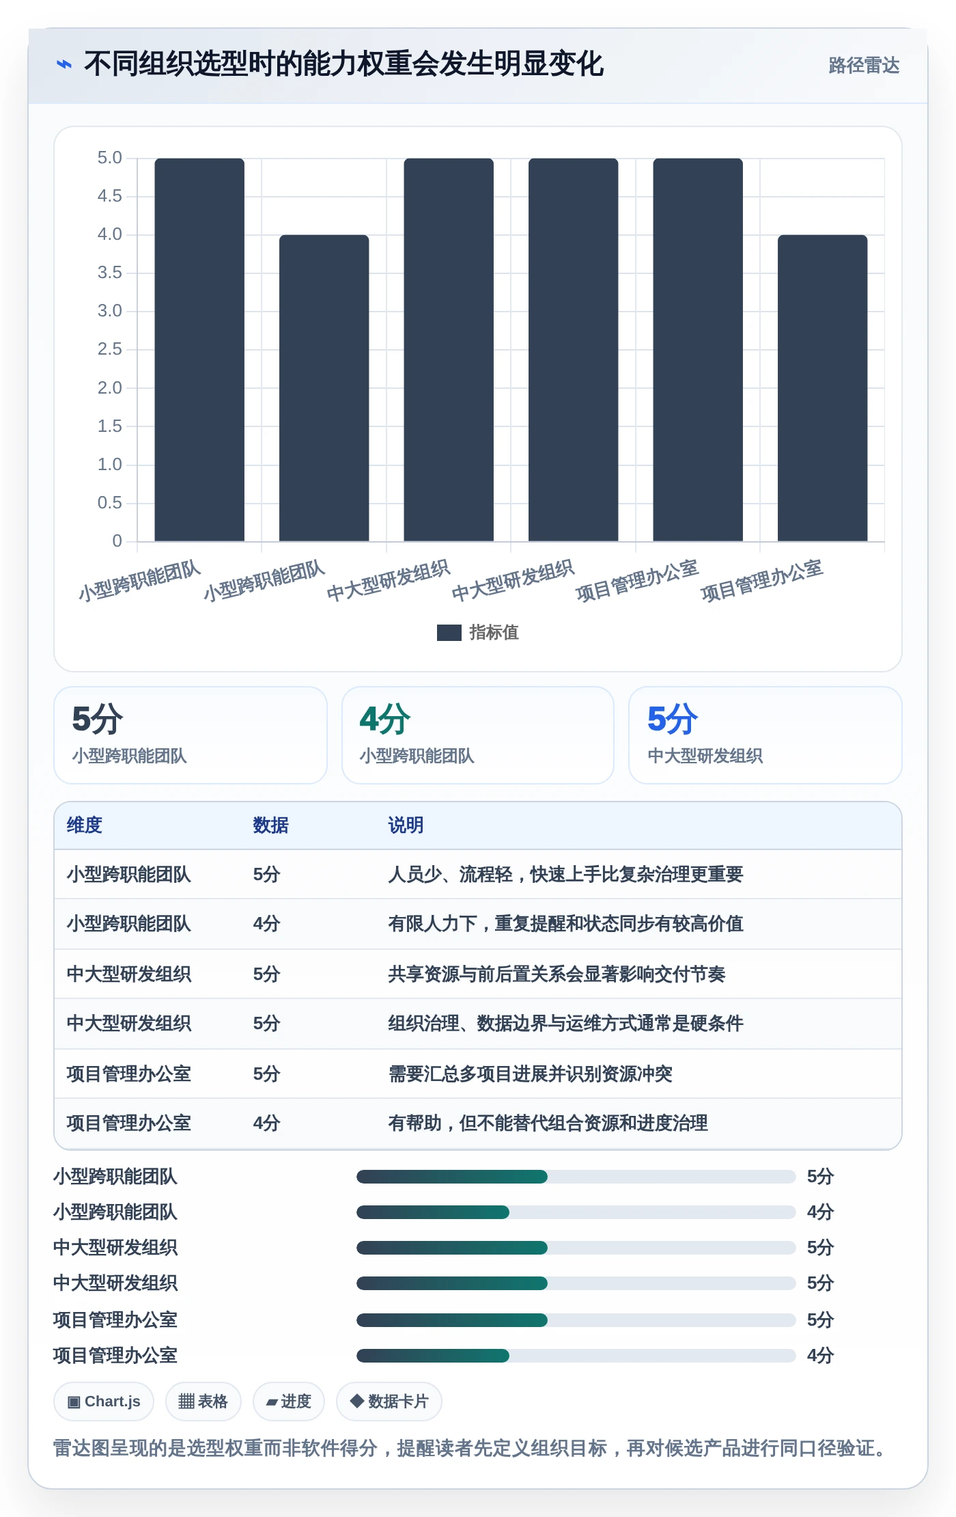The width and height of the screenshot is (956, 1517).
Task: Click the cell 有限人力下,重复提醒和状态同步有较高价值
Action: [565, 924]
